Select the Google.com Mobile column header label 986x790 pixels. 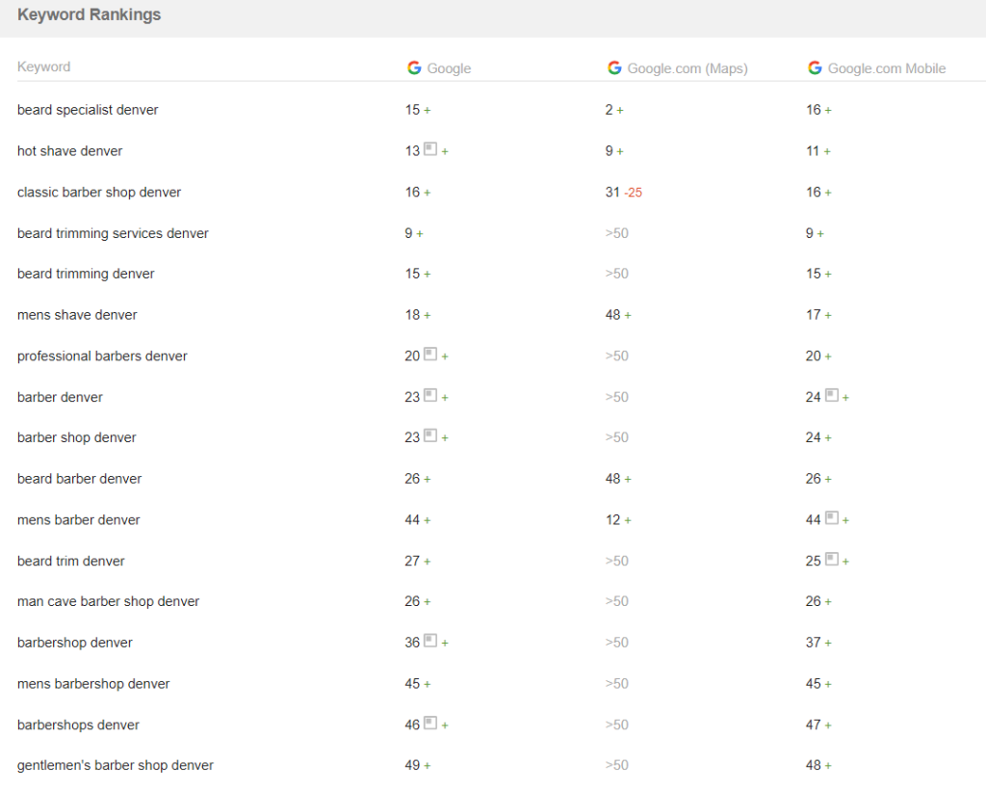[887, 68]
